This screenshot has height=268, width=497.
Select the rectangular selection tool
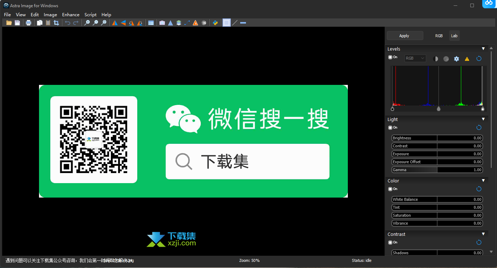(226, 23)
